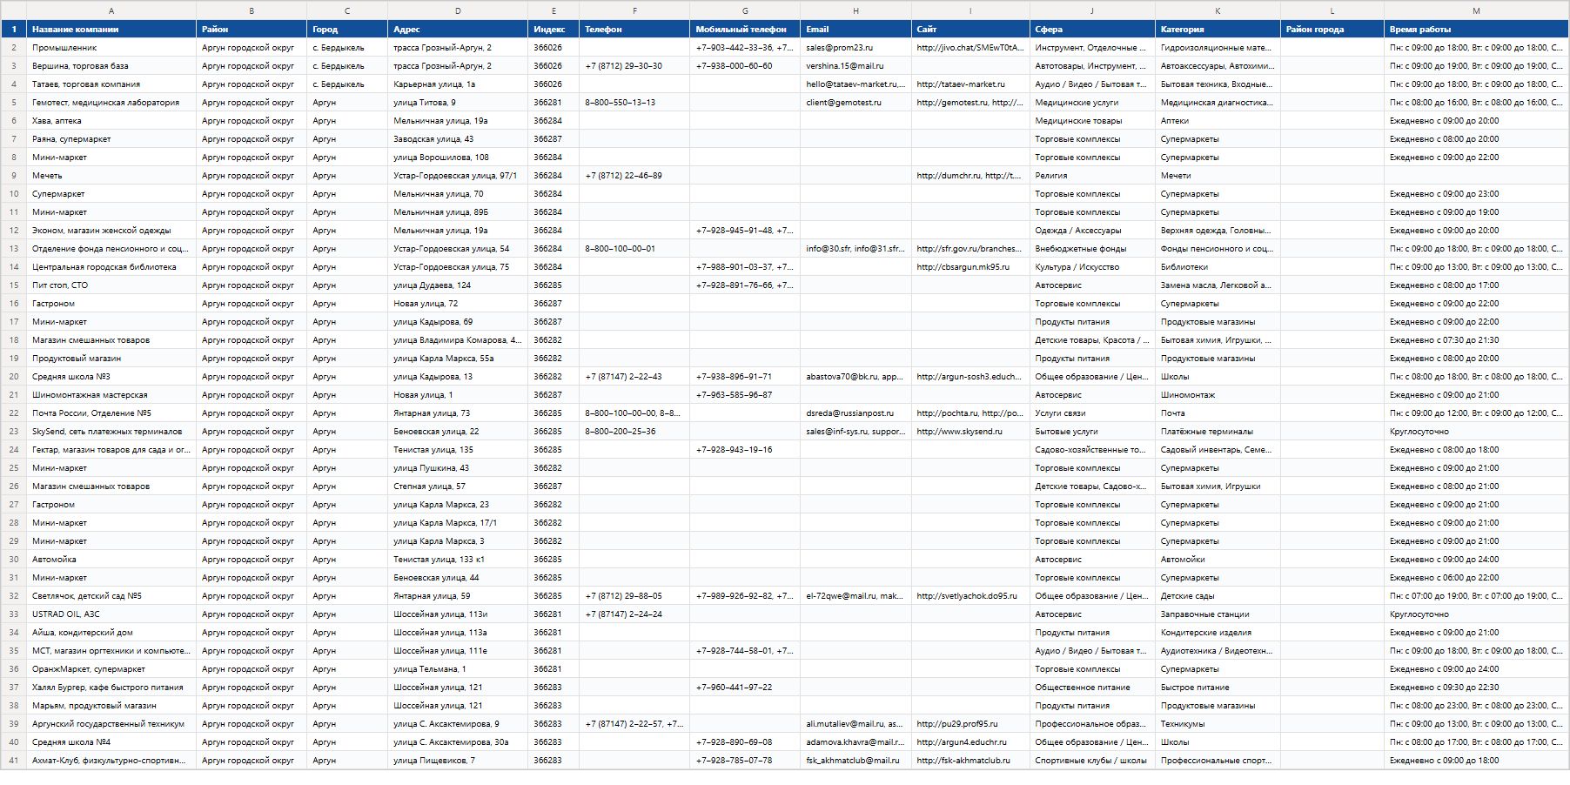Click the 'Категория' header cell
Viewport: 1570px width, 785px height.
(1218, 29)
